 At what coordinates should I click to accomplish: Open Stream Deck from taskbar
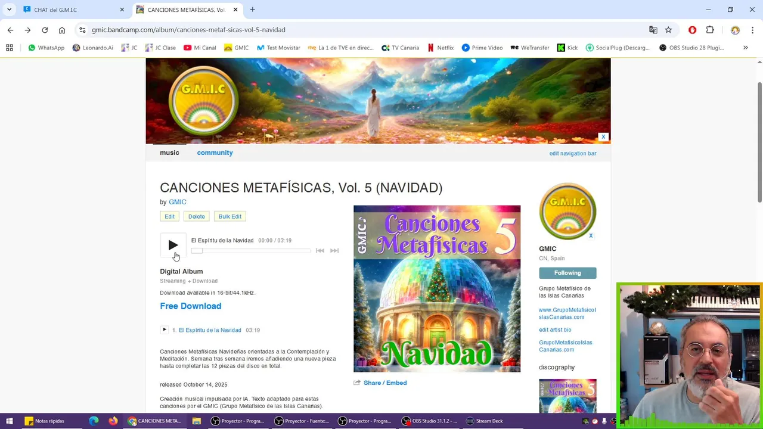[485, 421]
